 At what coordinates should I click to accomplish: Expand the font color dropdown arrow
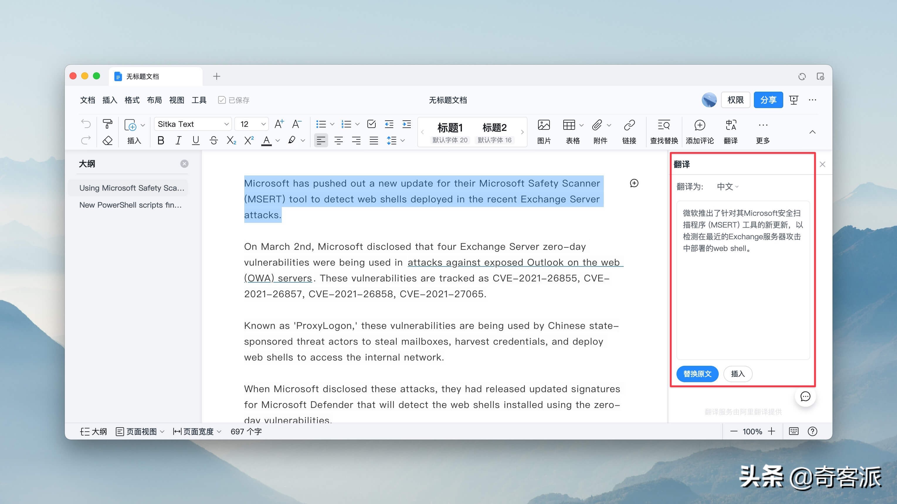tap(277, 141)
